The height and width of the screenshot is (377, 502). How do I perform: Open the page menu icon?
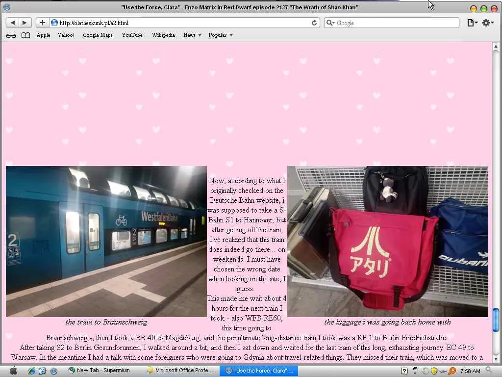pyautogui.click(x=472, y=23)
